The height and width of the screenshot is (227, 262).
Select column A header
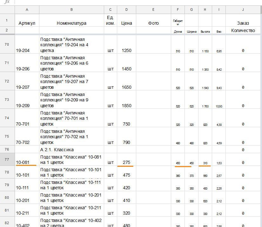click(27, 10)
